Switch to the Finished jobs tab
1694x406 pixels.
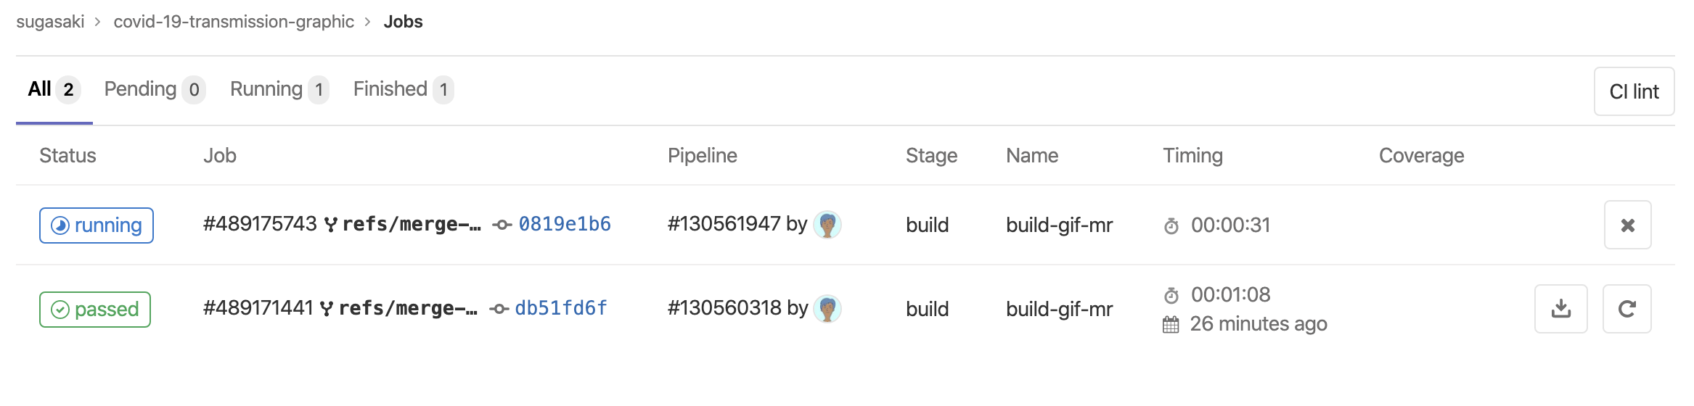point(404,90)
